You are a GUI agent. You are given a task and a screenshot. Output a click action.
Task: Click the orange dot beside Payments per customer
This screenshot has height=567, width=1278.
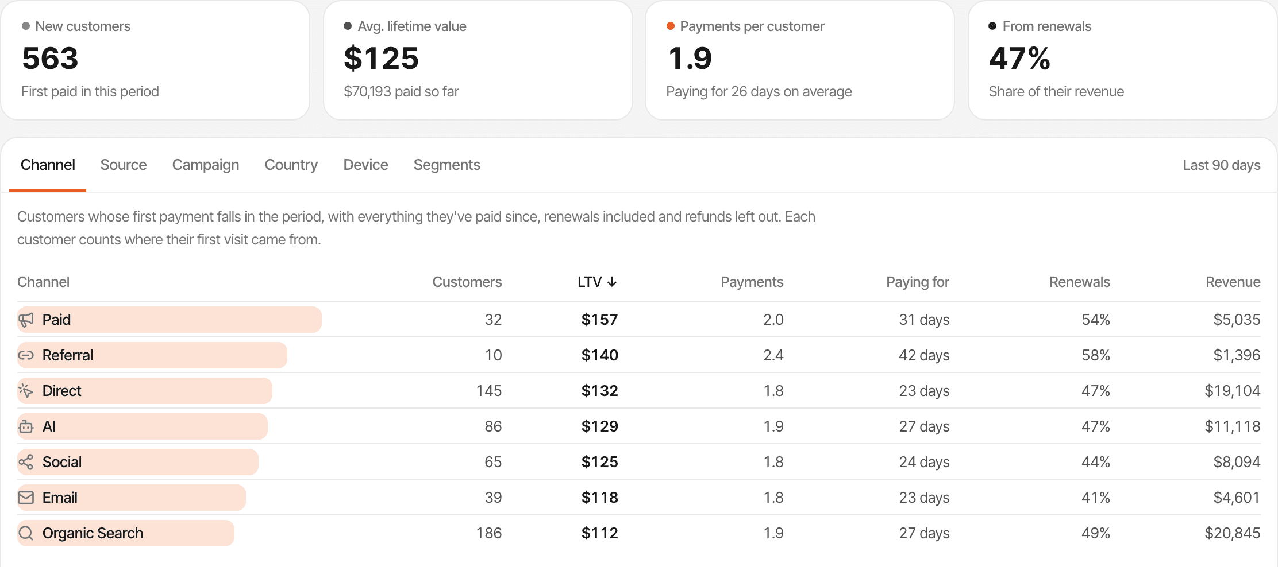click(670, 26)
